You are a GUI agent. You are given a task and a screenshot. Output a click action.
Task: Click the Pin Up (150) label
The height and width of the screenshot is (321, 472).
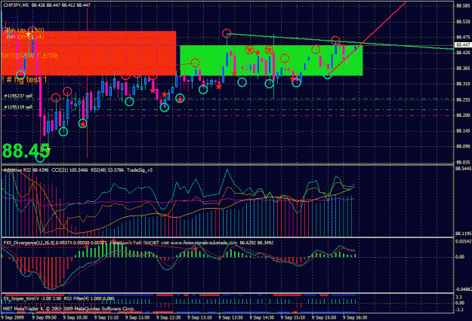pos(25,30)
